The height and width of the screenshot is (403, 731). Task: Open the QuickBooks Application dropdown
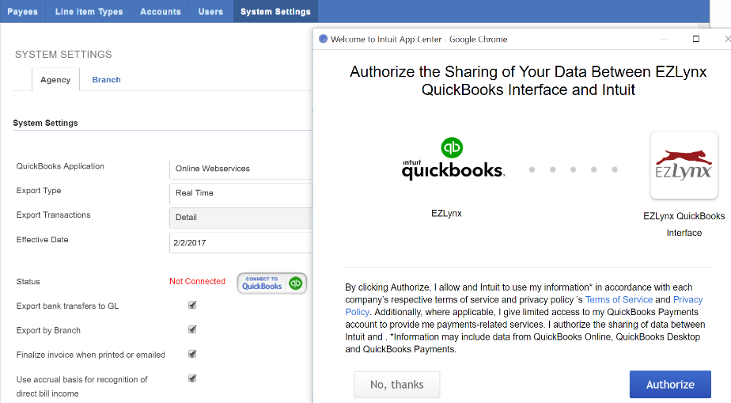click(241, 169)
